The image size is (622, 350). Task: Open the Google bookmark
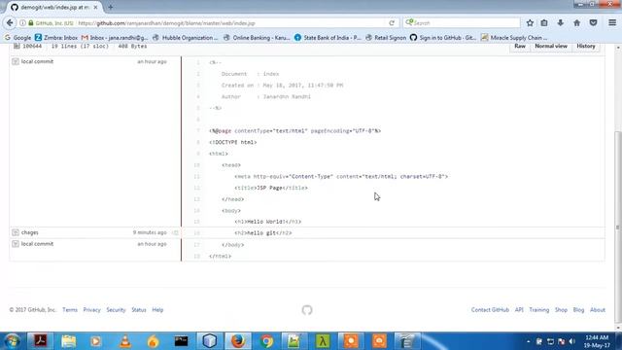coord(17,38)
